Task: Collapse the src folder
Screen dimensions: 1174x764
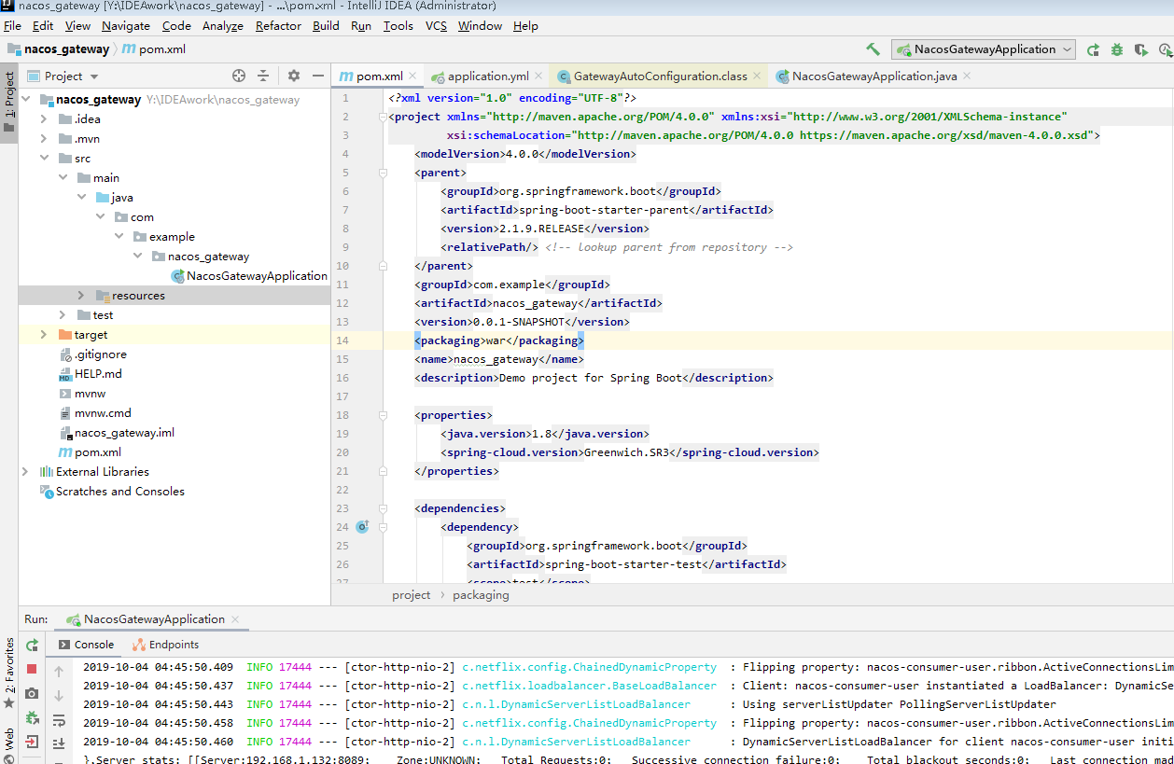Action: (44, 159)
